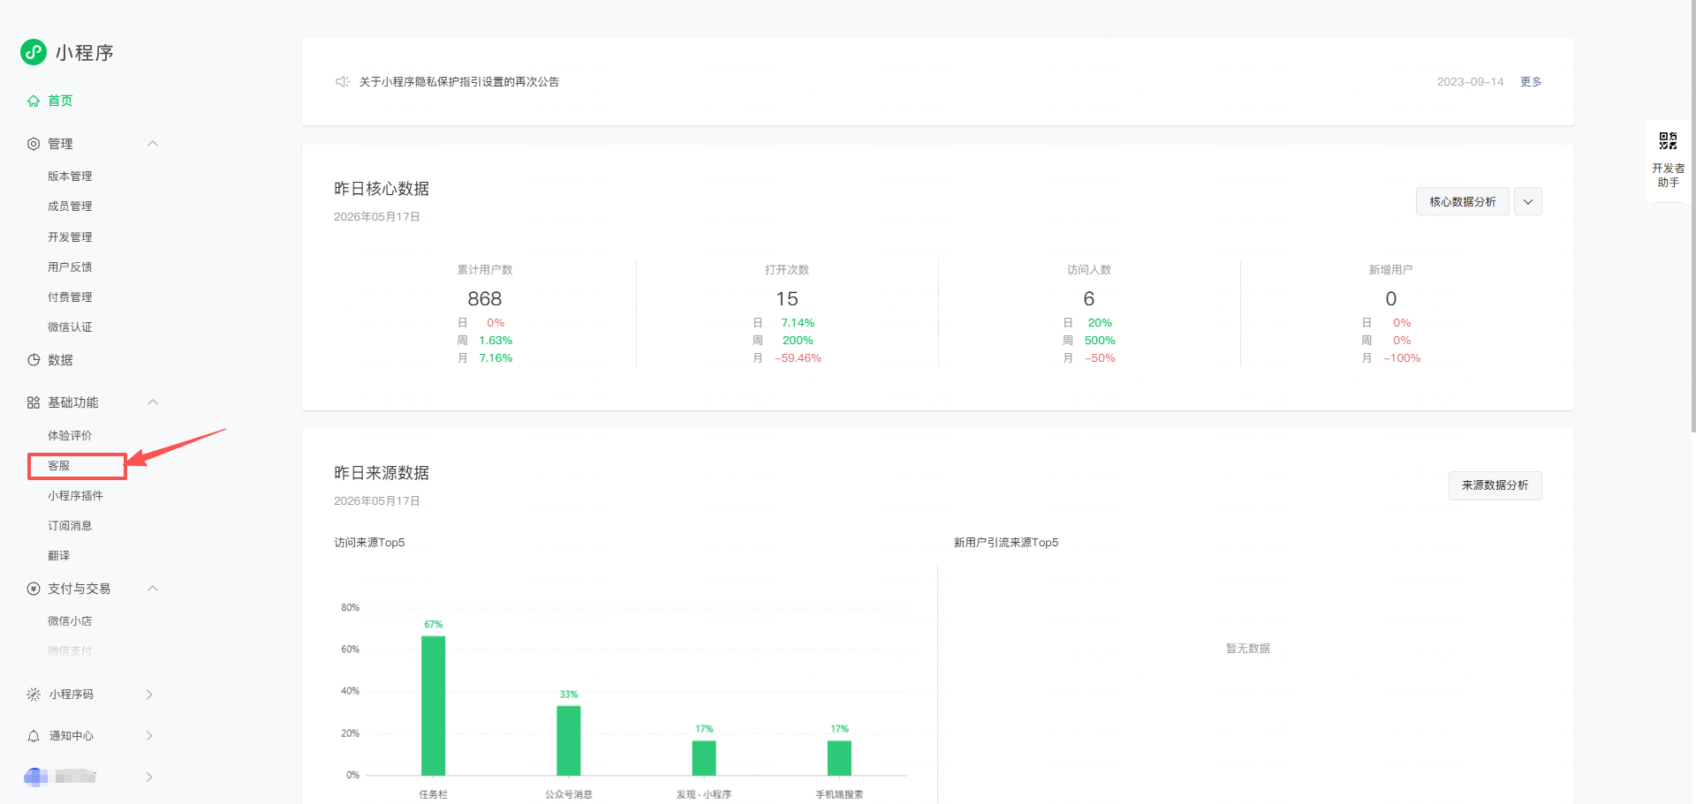The width and height of the screenshot is (1696, 804).
Task: Select 版本管理 in the sidebar
Action: (x=70, y=177)
